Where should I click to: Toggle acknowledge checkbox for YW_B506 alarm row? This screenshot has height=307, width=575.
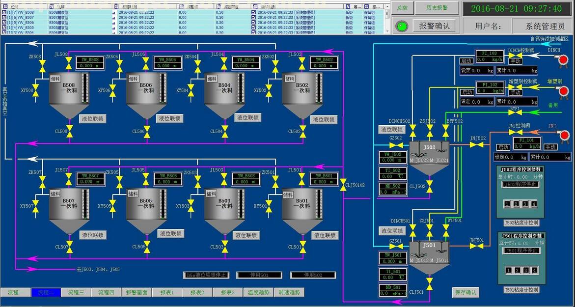pyautogui.click(x=253, y=23)
